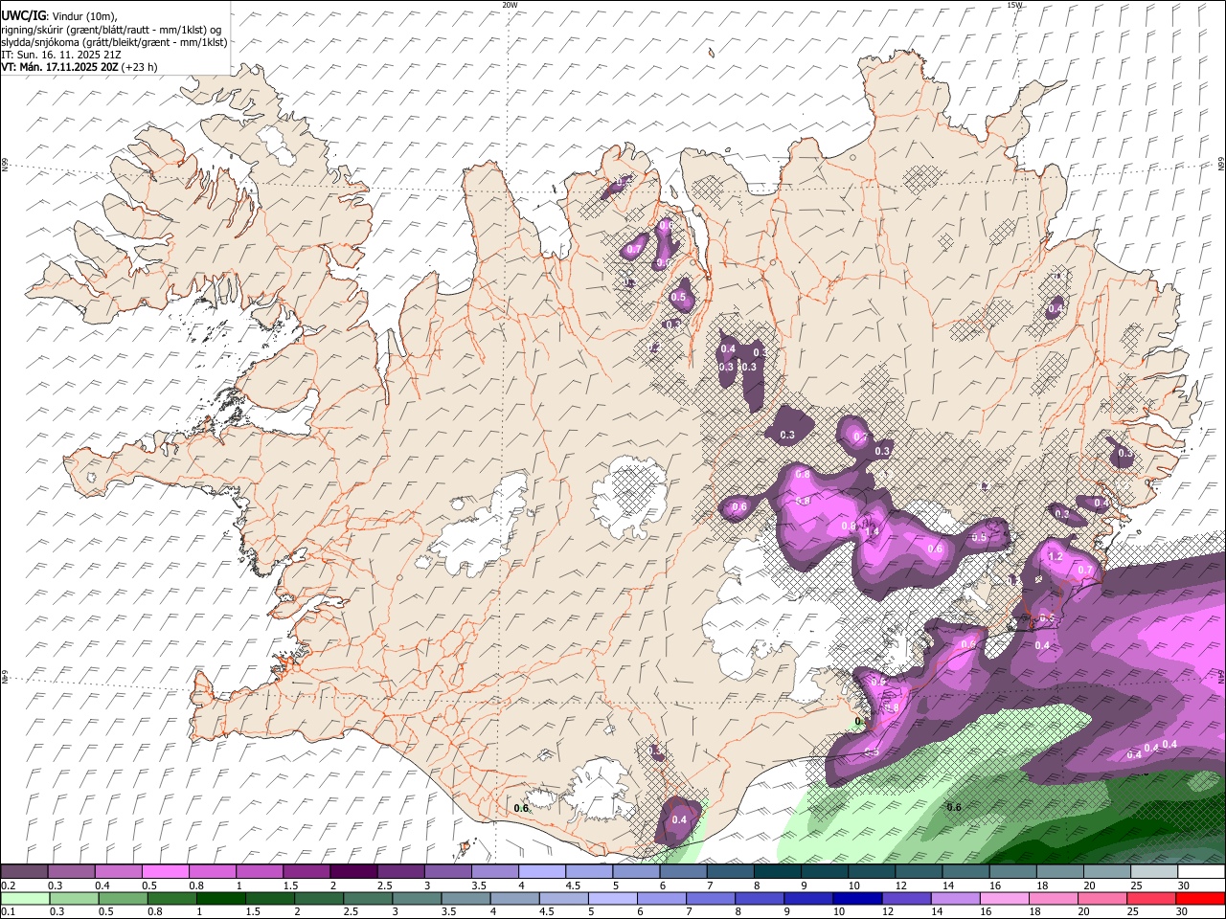Pick the darkest green 1 rain legend swatch
This screenshot has width=1226, height=919.
click(221, 898)
